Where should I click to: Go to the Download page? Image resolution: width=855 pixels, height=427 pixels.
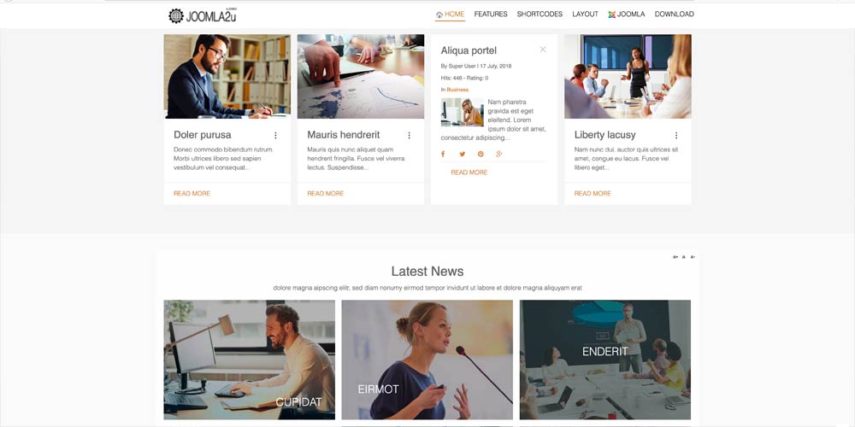[x=675, y=15]
